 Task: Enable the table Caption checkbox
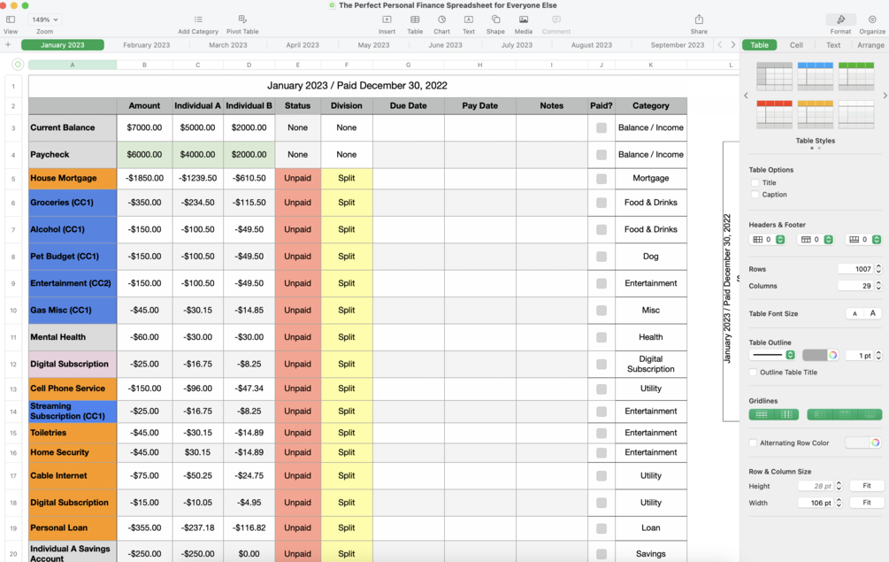pos(755,195)
